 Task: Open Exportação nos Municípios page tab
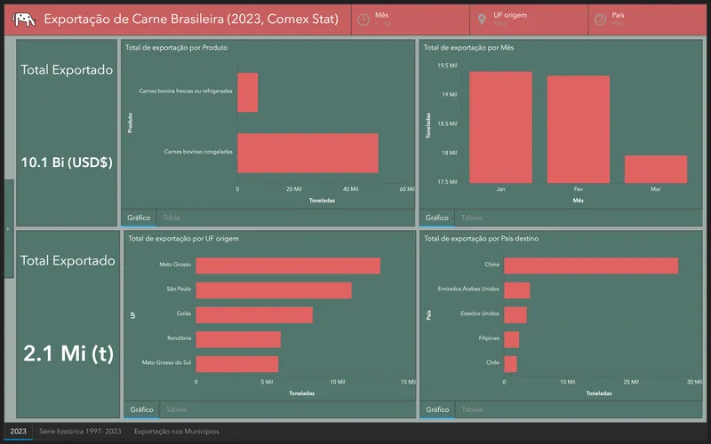pyautogui.click(x=176, y=432)
